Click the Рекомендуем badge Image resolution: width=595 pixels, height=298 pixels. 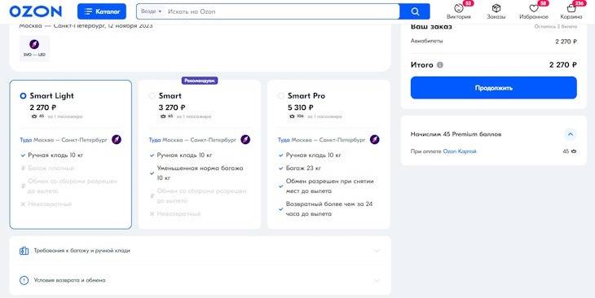coord(200,81)
